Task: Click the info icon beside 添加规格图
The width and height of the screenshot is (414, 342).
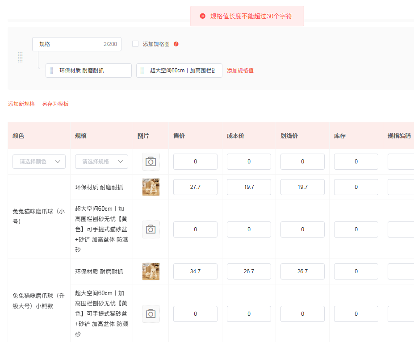Action: tap(176, 44)
